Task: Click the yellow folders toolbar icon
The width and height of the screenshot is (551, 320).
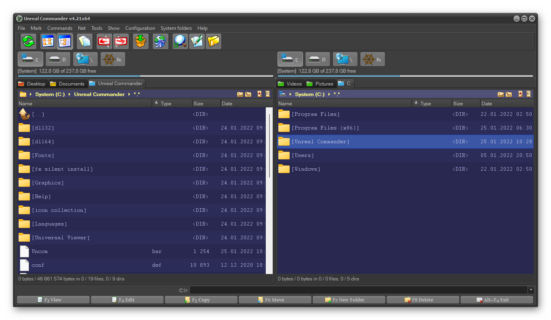Action: [214, 41]
